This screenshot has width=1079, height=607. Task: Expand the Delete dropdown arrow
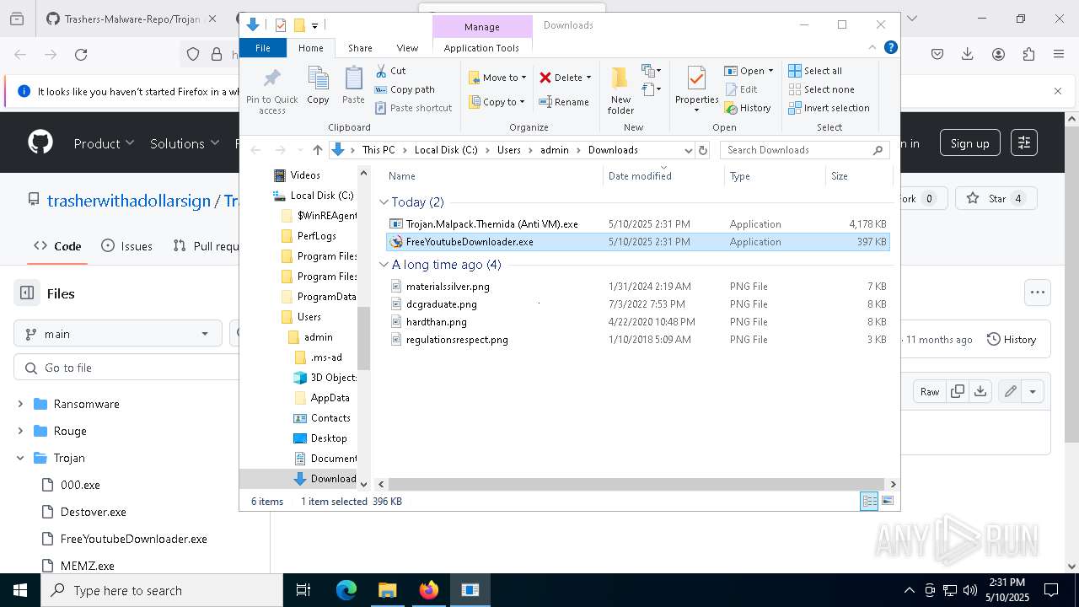(x=588, y=78)
